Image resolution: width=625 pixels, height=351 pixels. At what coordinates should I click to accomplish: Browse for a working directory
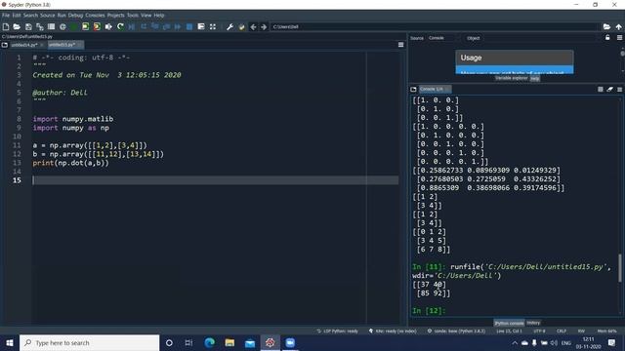pos(606,26)
